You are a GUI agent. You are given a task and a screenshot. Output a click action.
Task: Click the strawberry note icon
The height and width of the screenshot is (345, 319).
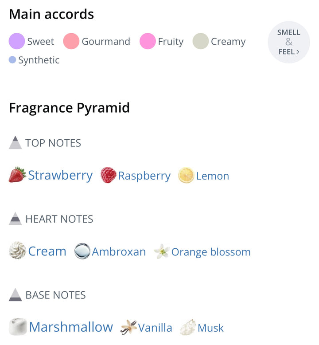(x=17, y=175)
